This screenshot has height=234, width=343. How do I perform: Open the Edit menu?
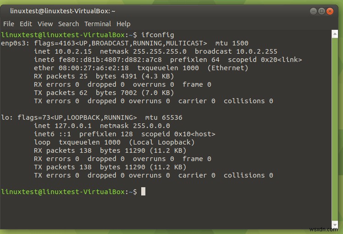click(x=26, y=24)
